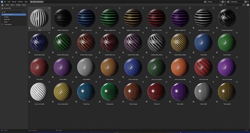The height and width of the screenshot is (133, 250).
Task: Click the icon left of the add-catalog plus
Action: pos(23,12)
